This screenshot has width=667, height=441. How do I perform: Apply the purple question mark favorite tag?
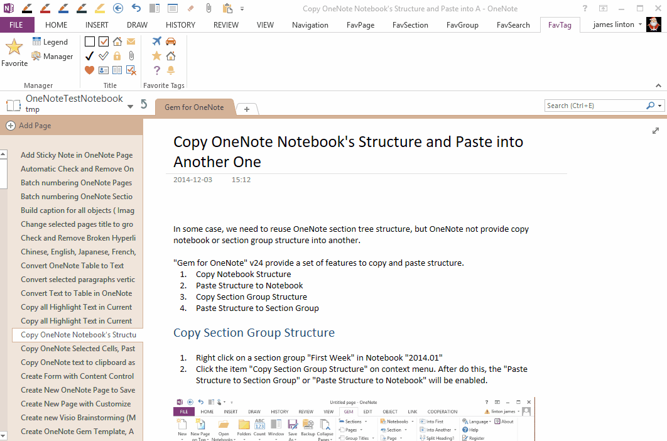(x=157, y=70)
